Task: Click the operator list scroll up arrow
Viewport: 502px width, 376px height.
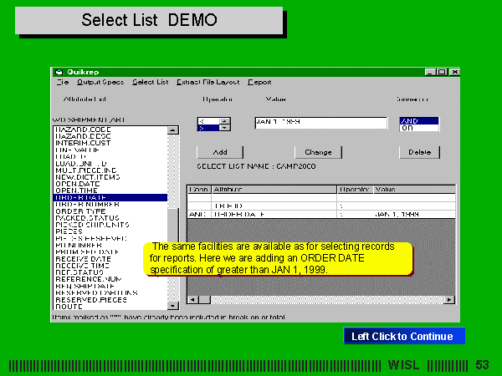Action: 224,121
